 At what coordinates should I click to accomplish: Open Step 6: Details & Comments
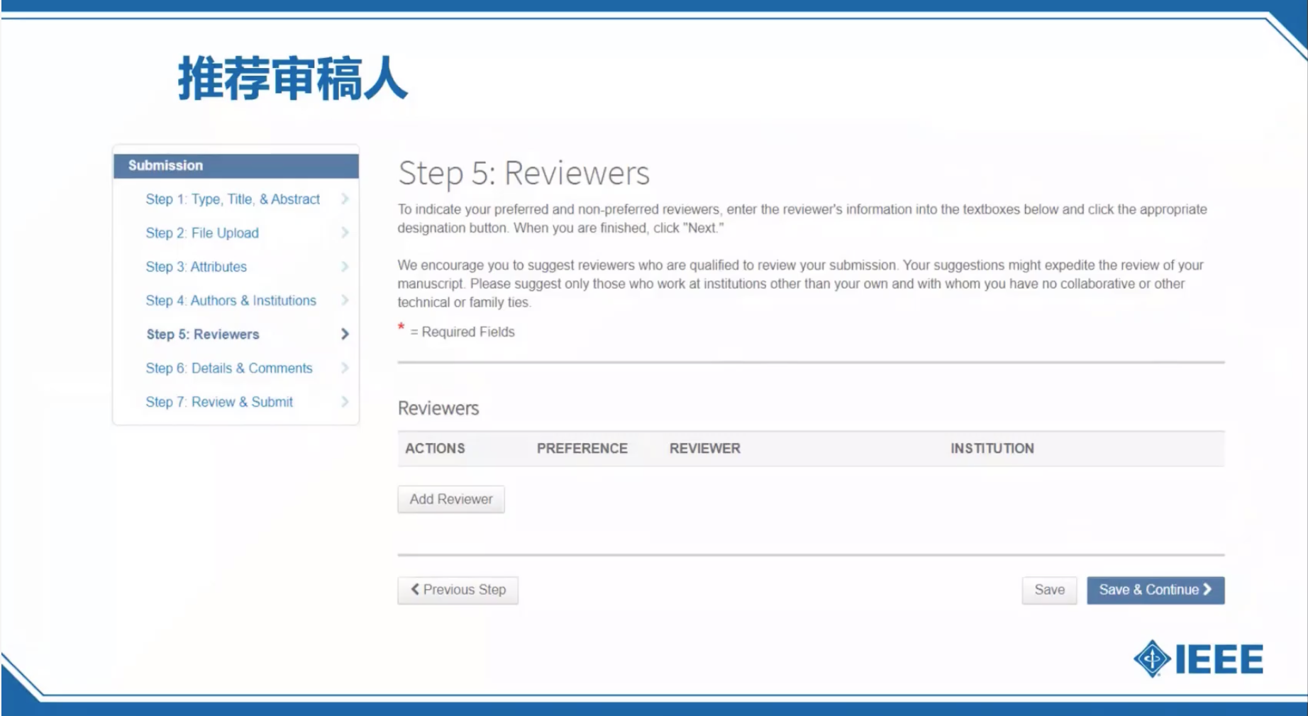tap(229, 369)
